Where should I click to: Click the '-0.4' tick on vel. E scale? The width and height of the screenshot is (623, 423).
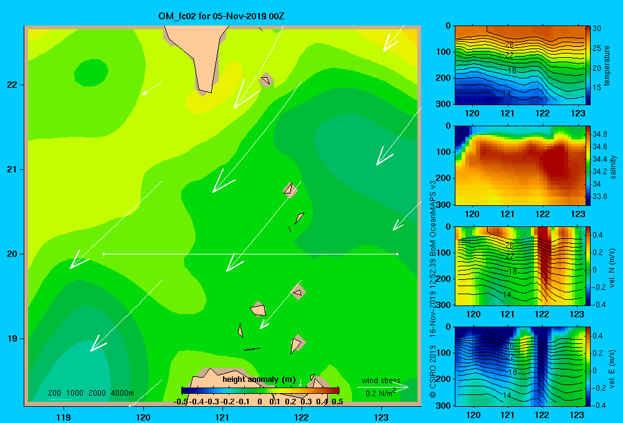click(x=599, y=405)
